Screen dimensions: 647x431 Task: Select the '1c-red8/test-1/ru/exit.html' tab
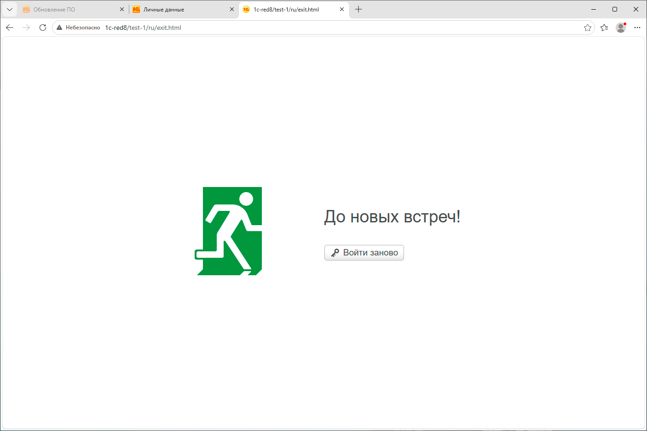click(294, 9)
